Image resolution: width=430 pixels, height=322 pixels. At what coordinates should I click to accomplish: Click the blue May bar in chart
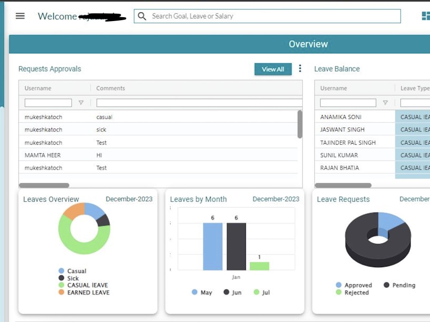click(x=213, y=246)
